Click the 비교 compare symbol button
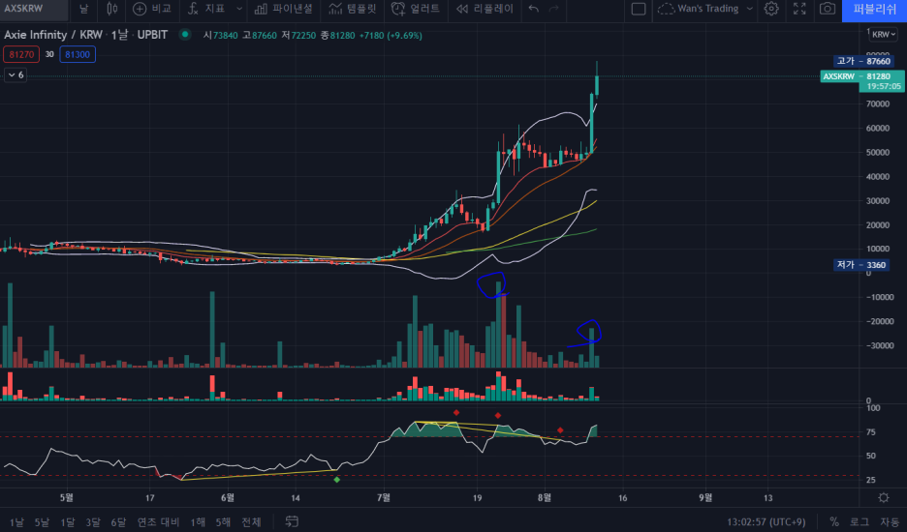The height and width of the screenshot is (532, 907). click(152, 9)
